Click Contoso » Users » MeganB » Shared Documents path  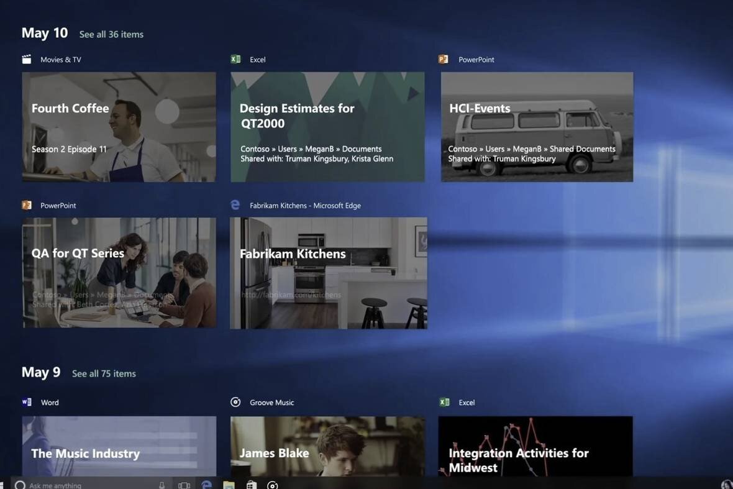(x=532, y=149)
